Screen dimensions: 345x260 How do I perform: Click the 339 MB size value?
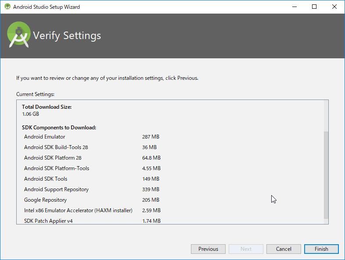tap(151, 189)
